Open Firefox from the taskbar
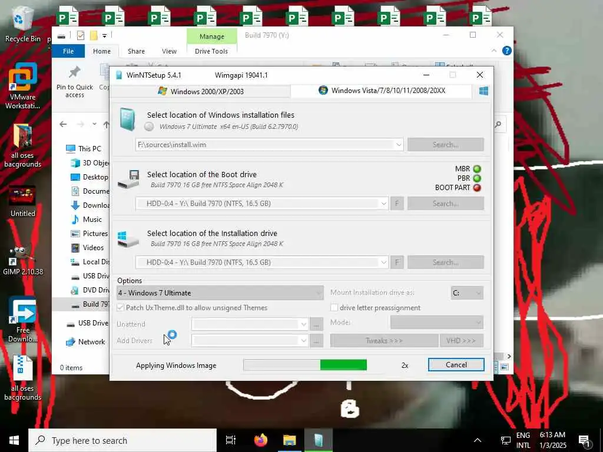 coord(261,440)
